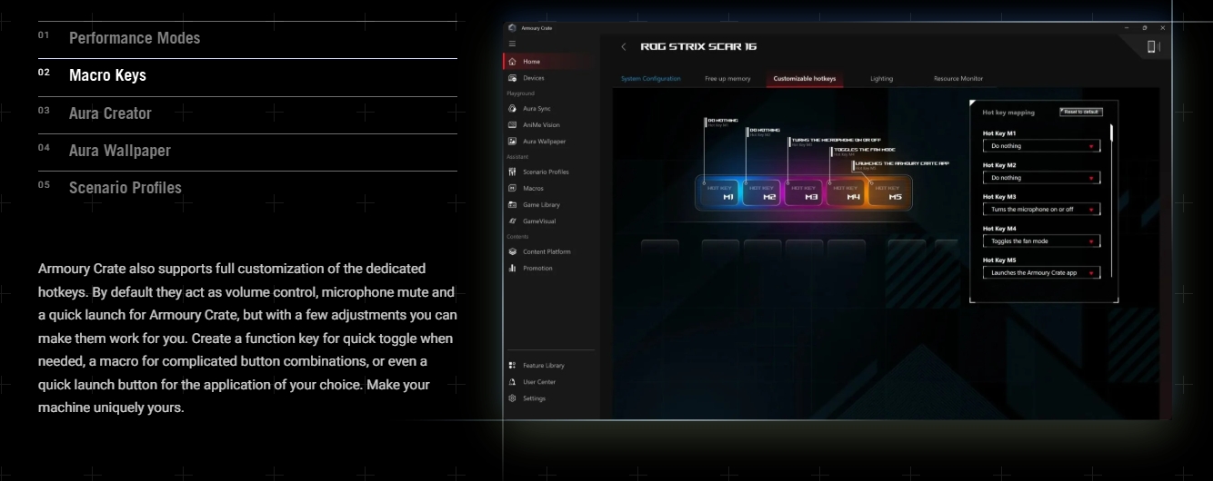1213x481 pixels.
Task: Open User Center in the sidebar
Action: coord(533,382)
